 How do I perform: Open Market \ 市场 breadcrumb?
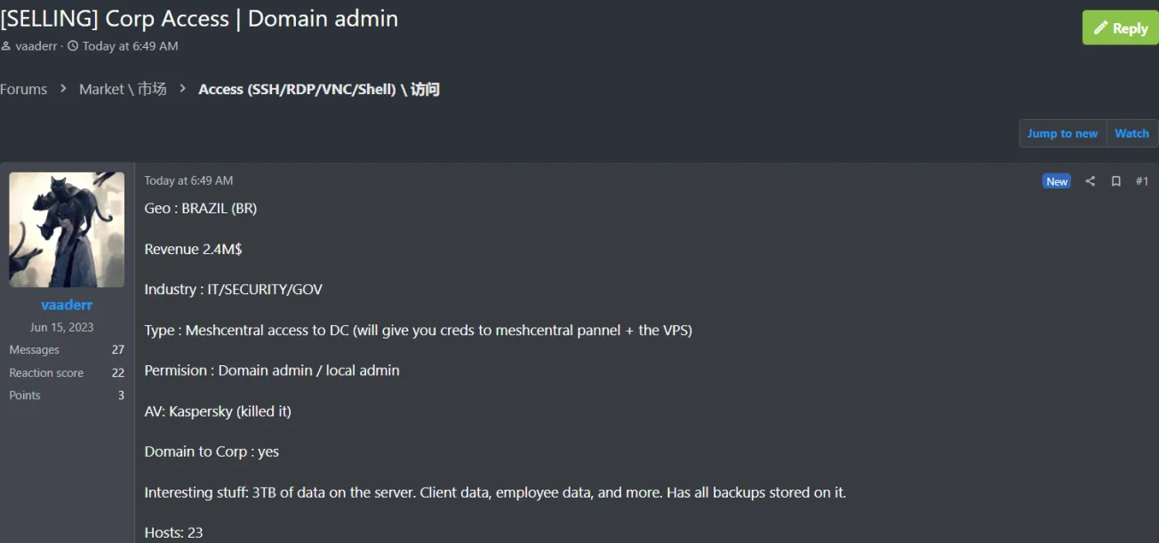(x=123, y=89)
